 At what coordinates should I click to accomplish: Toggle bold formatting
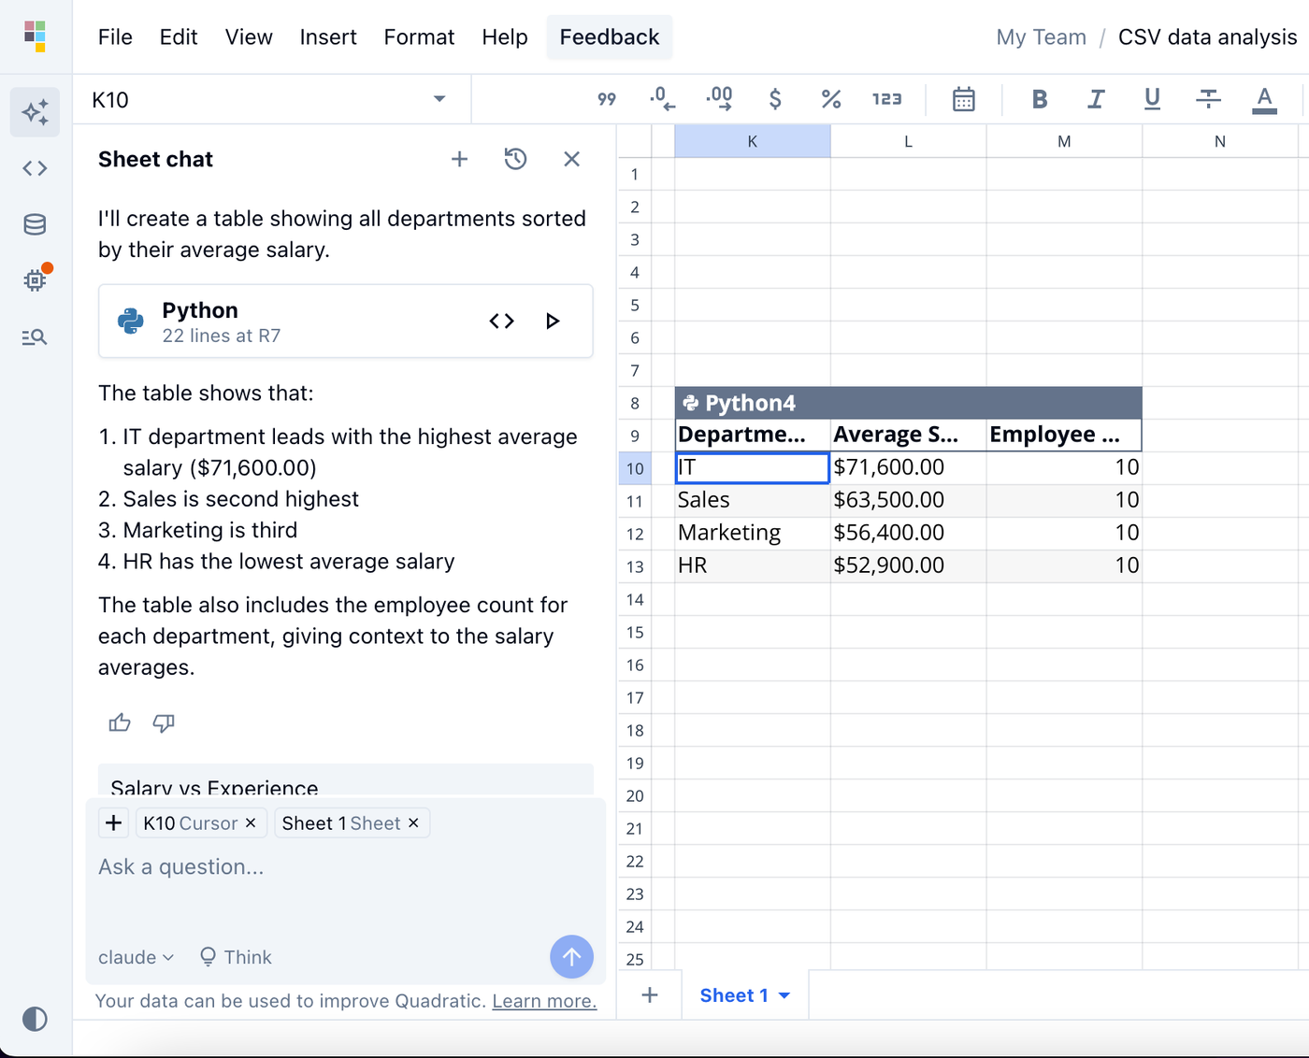coord(1040,99)
